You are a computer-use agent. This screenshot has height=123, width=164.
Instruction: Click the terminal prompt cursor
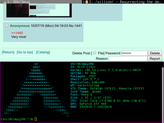pyautogui.click(x=36, y=119)
